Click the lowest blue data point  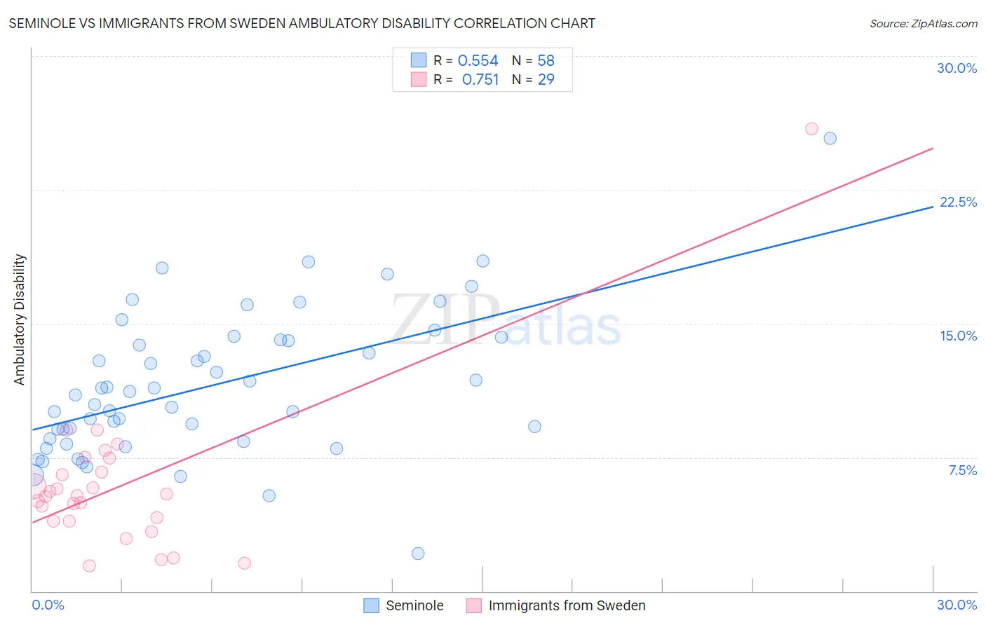(418, 554)
